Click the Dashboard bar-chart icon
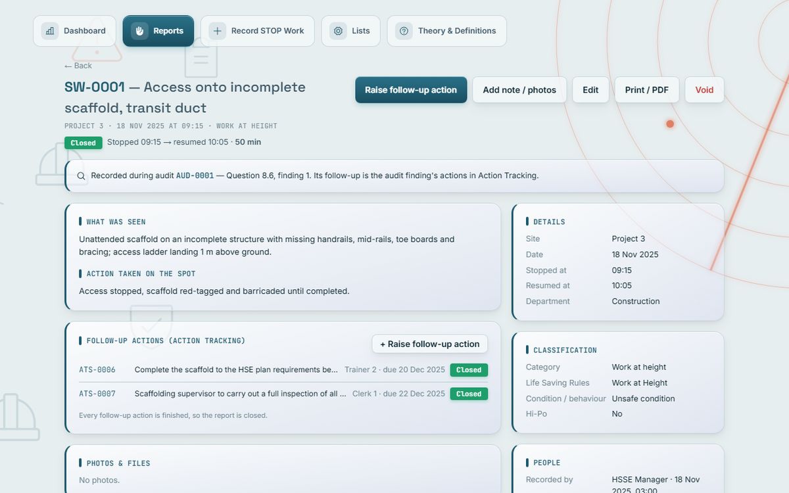This screenshot has height=493, width=789. tap(50, 31)
